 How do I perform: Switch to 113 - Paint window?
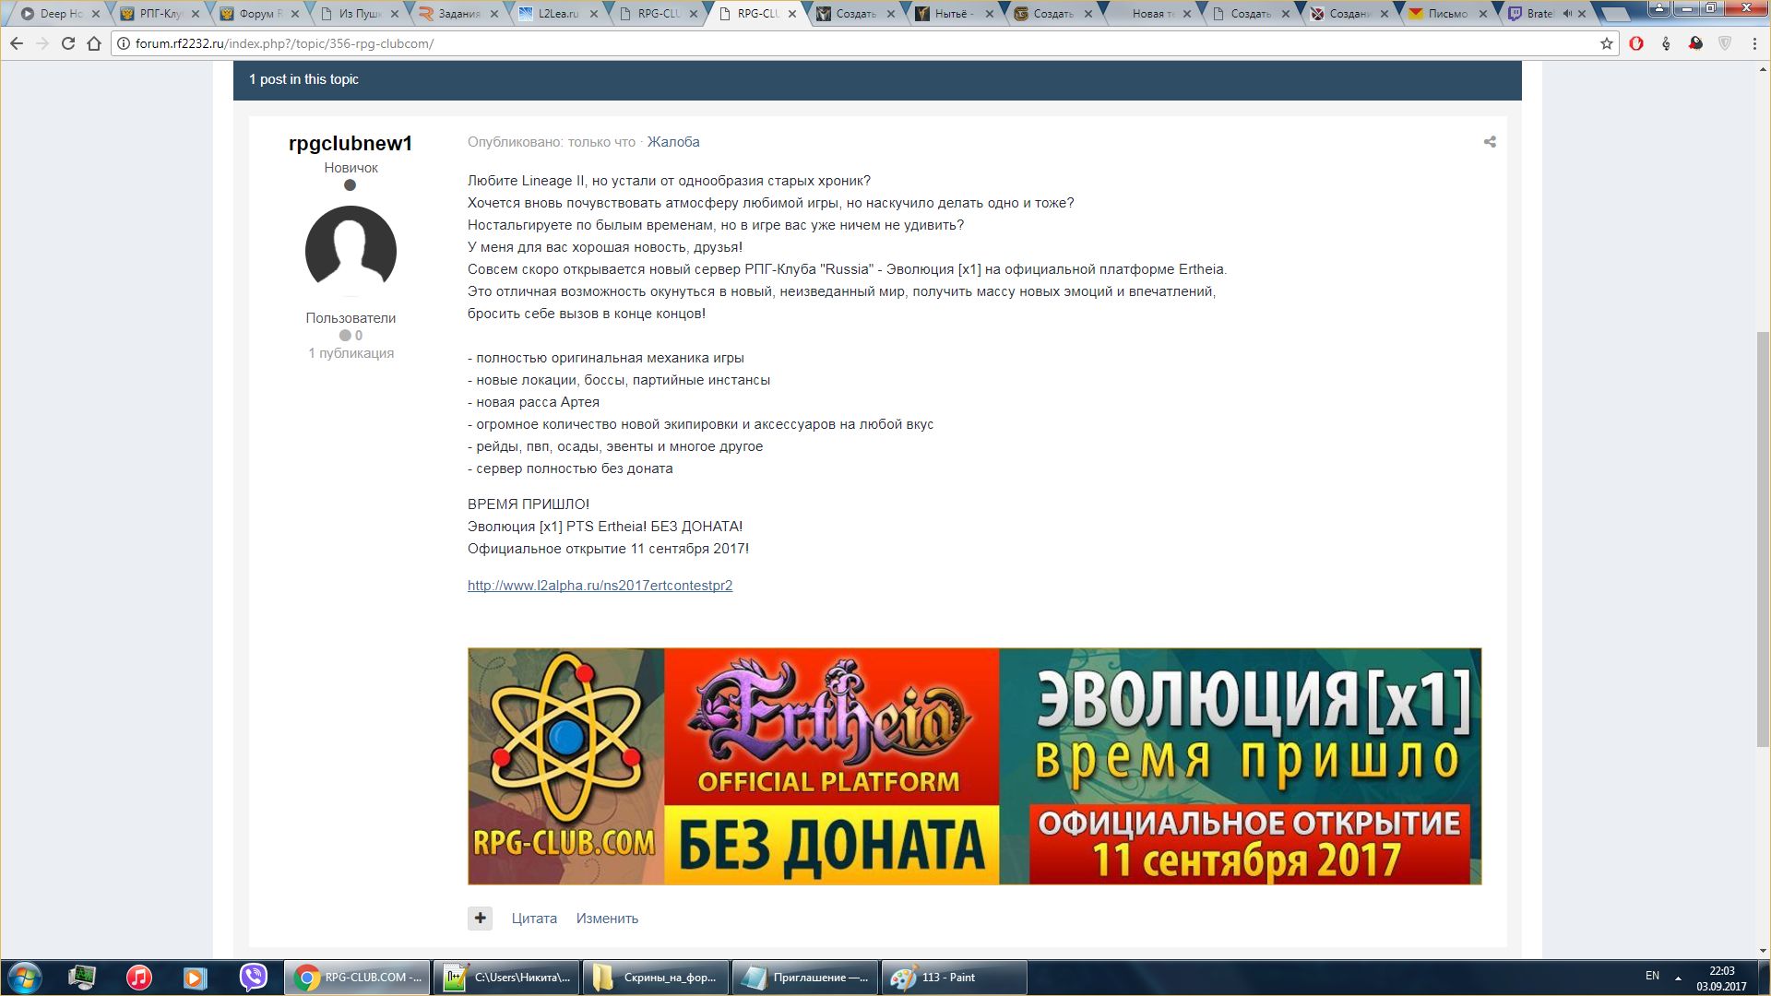954,978
